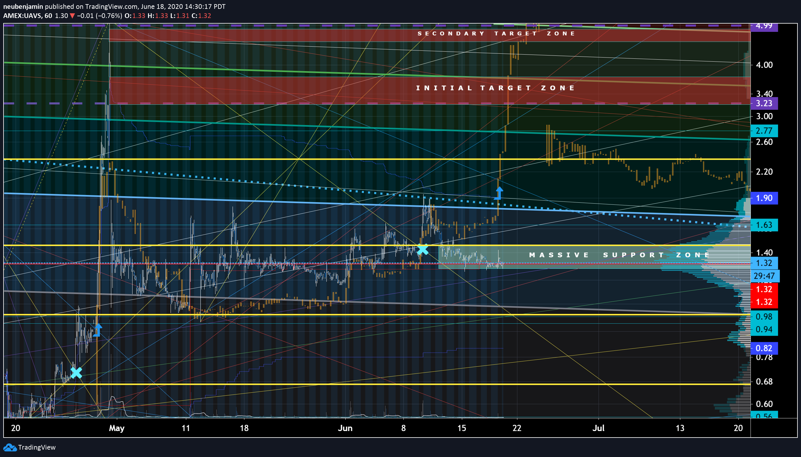Click the 'Jul' date on time axis
This screenshot has width=801, height=457.
click(x=599, y=428)
